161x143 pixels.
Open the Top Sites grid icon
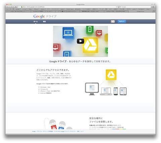pyautogui.click(x=13, y=9)
